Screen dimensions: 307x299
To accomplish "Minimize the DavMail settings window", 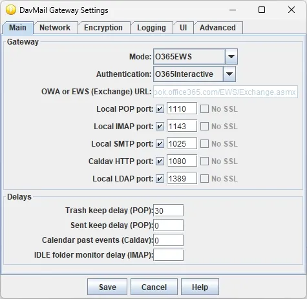I will coord(233,10).
